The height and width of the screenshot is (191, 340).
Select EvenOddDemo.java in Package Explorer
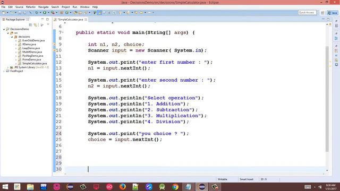(33, 40)
